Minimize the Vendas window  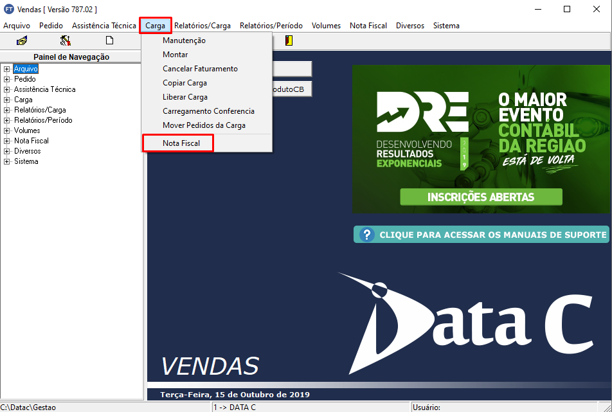tap(538, 9)
